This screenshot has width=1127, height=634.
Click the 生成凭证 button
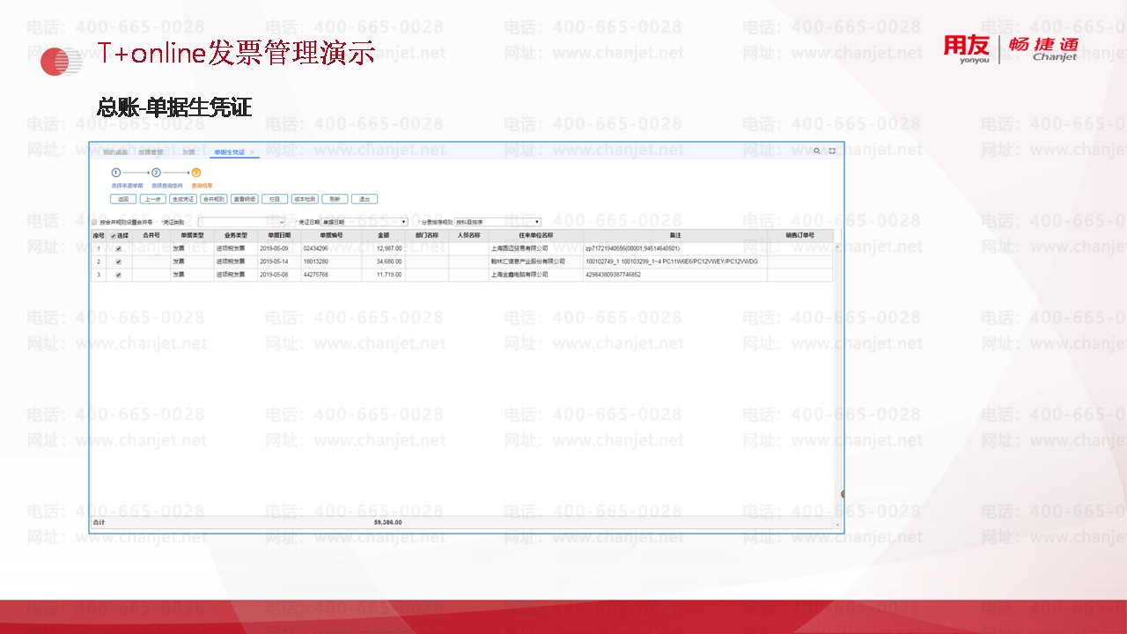183,199
